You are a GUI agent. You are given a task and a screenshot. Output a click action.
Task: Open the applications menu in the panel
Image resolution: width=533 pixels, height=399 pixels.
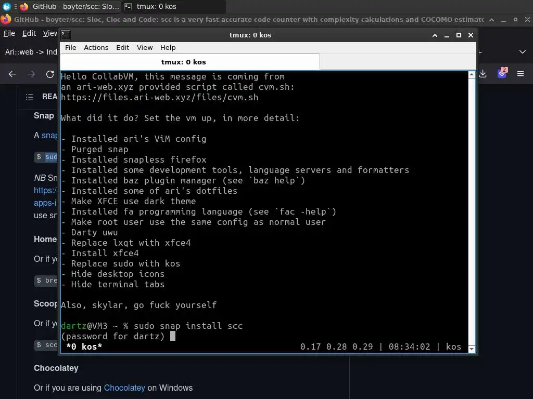(6, 6)
